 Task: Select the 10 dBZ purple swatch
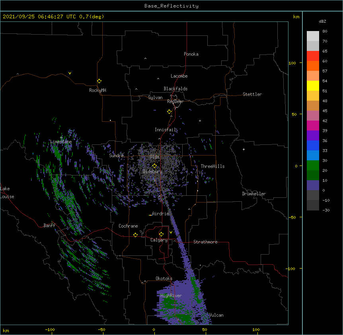(x=313, y=185)
